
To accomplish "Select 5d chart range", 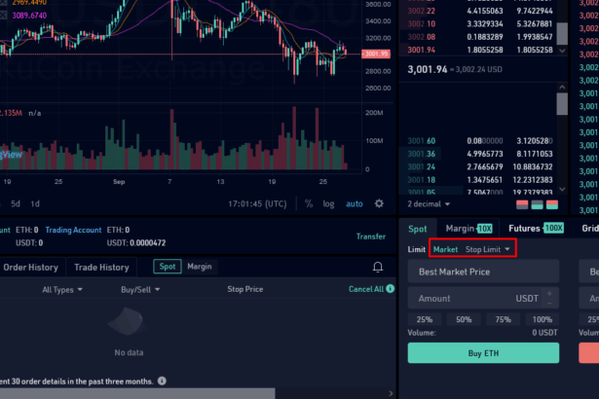I will coord(16,204).
